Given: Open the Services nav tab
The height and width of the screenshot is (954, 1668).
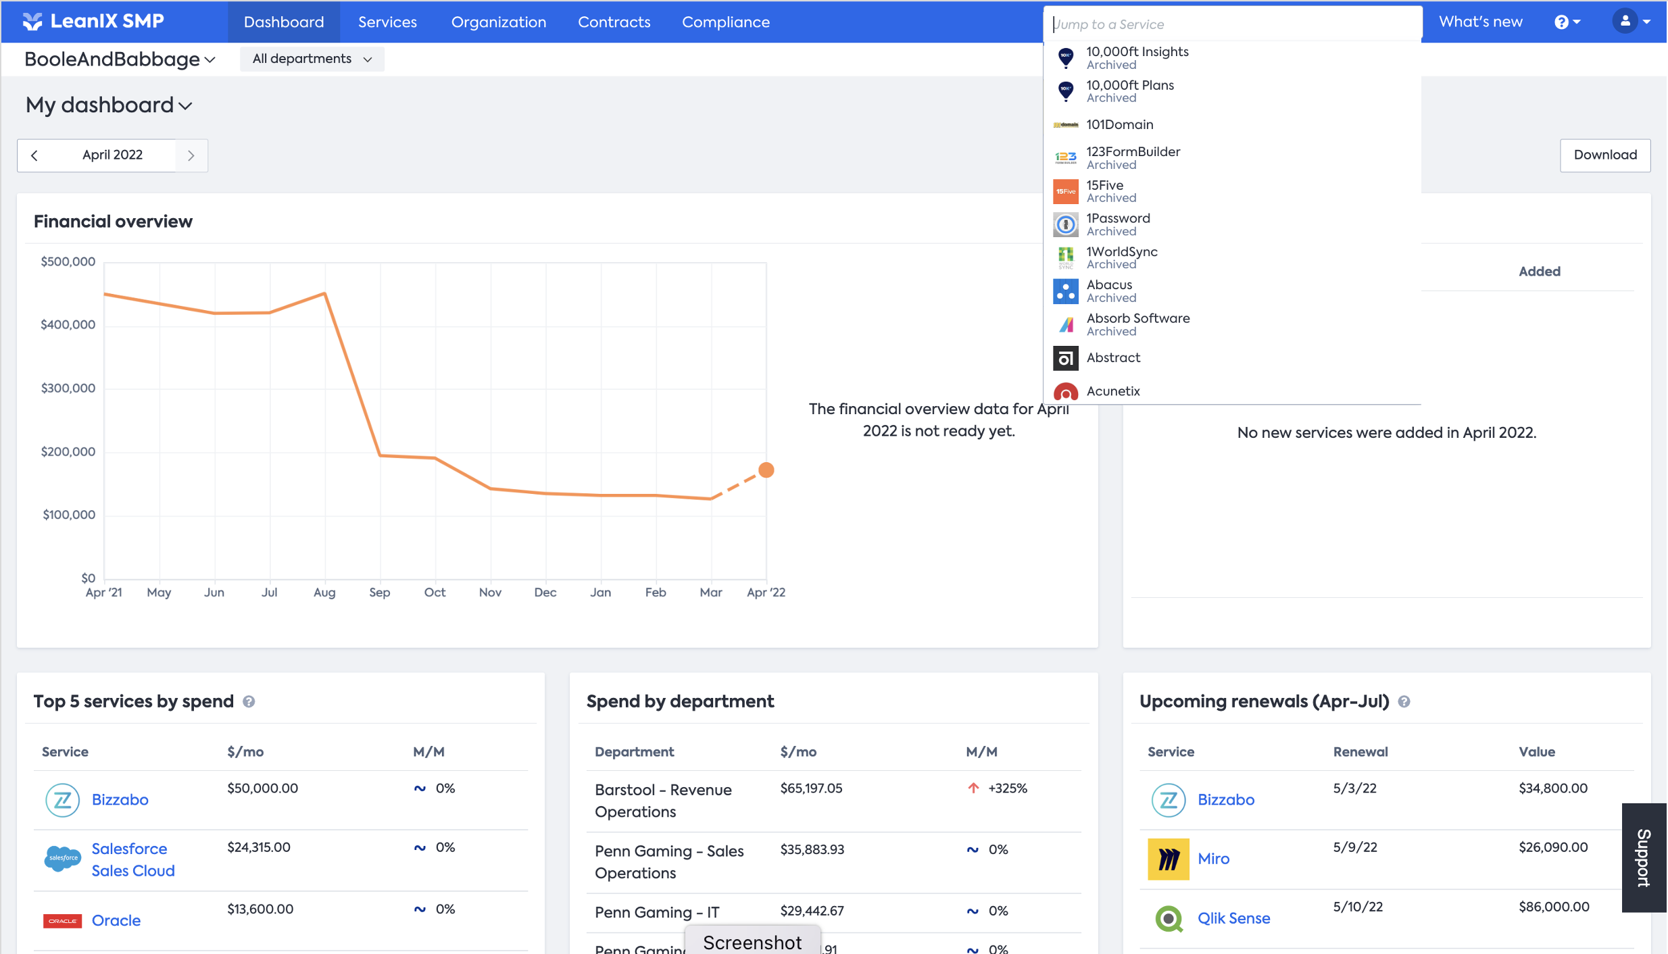Looking at the screenshot, I should [387, 22].
